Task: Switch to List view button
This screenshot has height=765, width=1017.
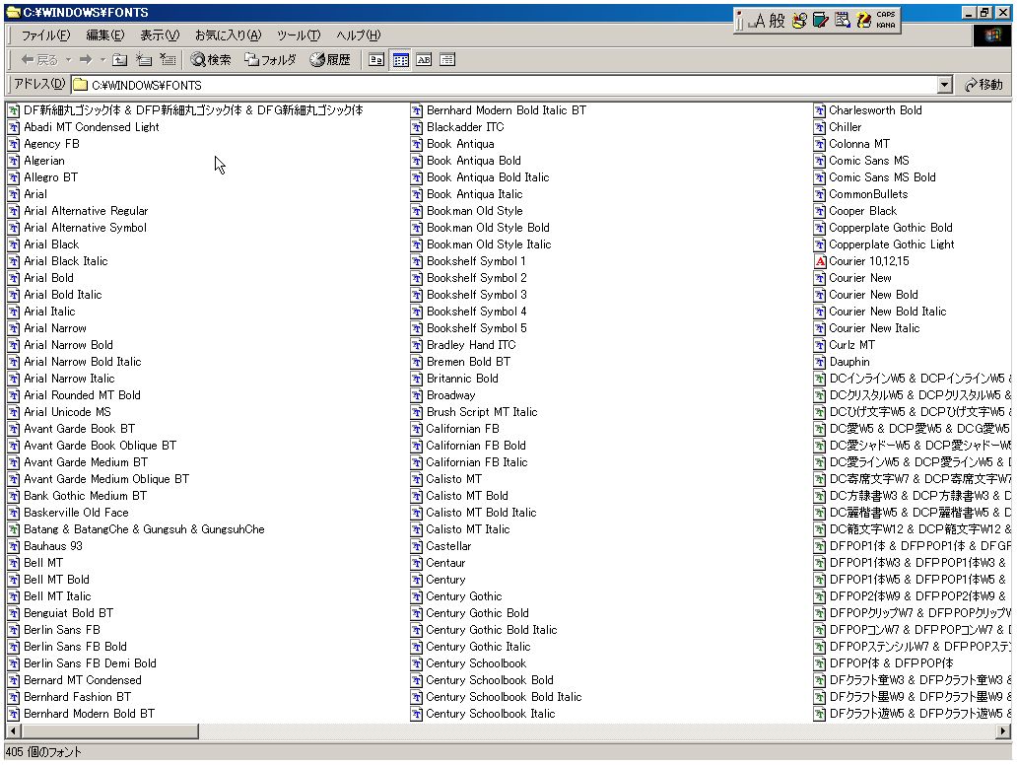Action: pyautogui.click(x=400, y=60)
